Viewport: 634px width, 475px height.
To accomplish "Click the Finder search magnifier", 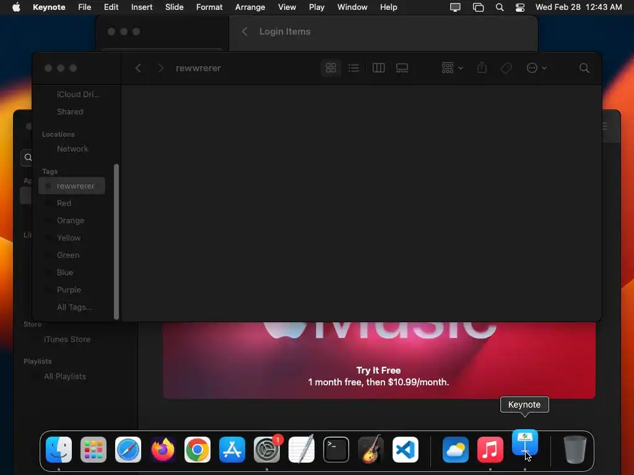I will 584,68.
